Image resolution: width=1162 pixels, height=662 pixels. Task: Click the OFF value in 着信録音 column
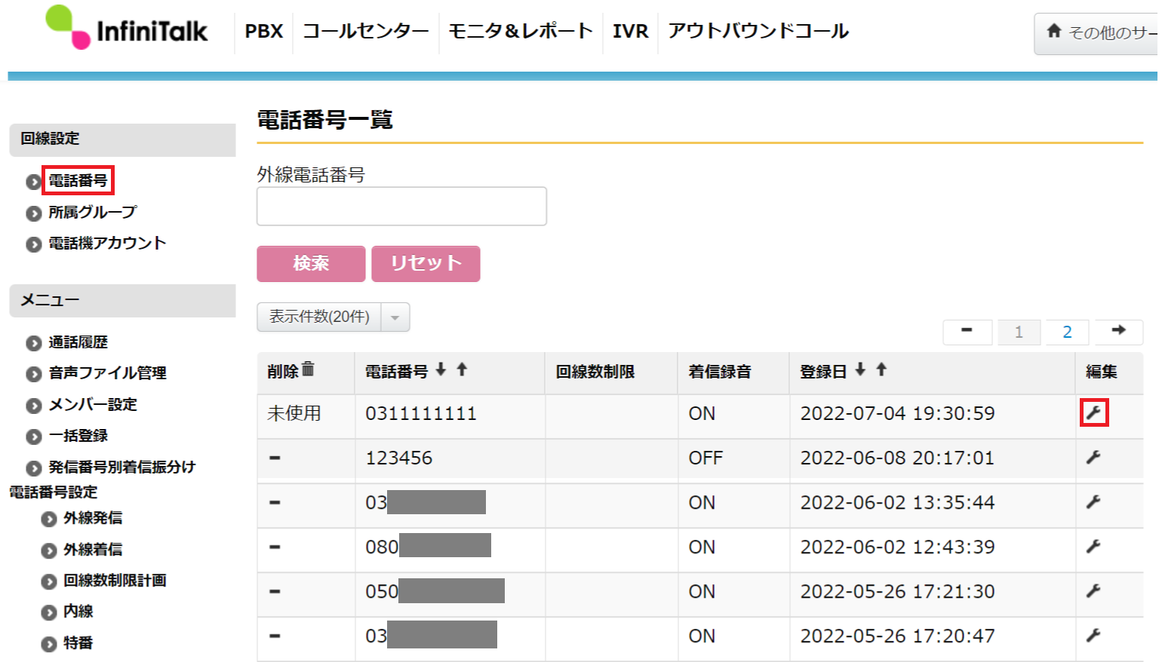[x=705, y=458]
